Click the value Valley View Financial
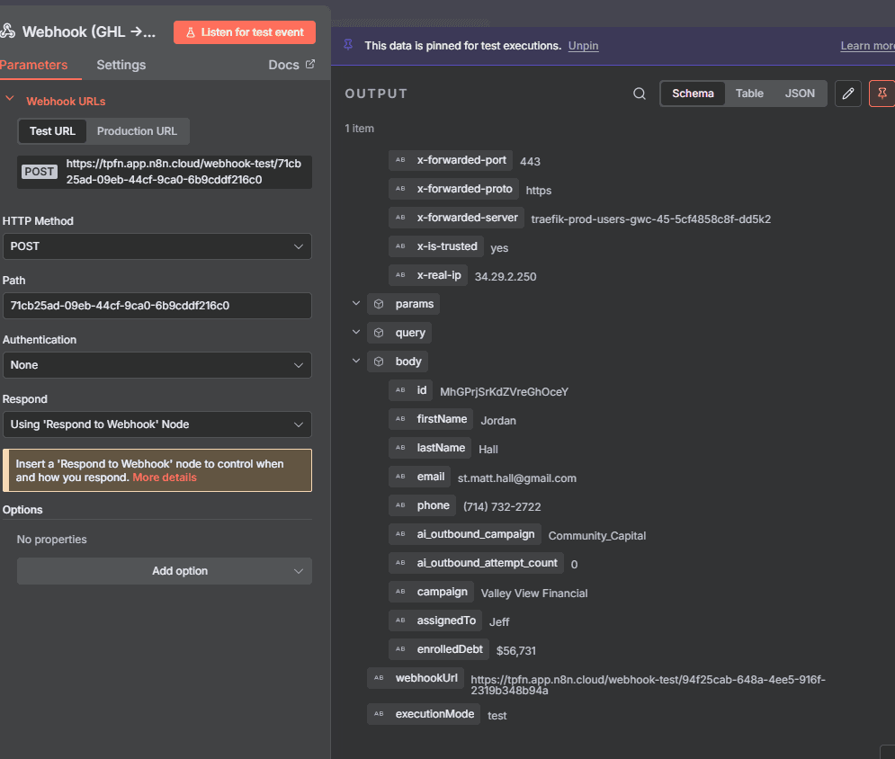The image size is (895, 759). [x=533, y=594]
